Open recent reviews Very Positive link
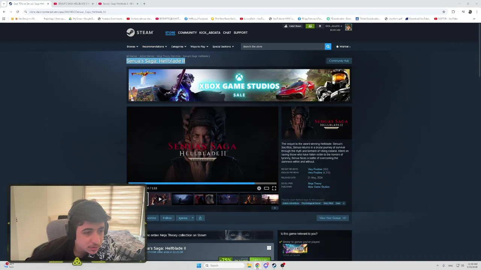Screen dimensions: 481x270 click(315, 169)
